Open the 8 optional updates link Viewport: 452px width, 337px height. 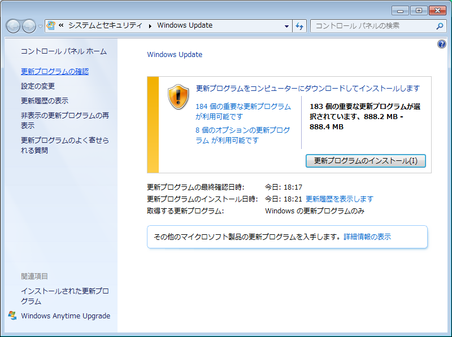point(243,135)
